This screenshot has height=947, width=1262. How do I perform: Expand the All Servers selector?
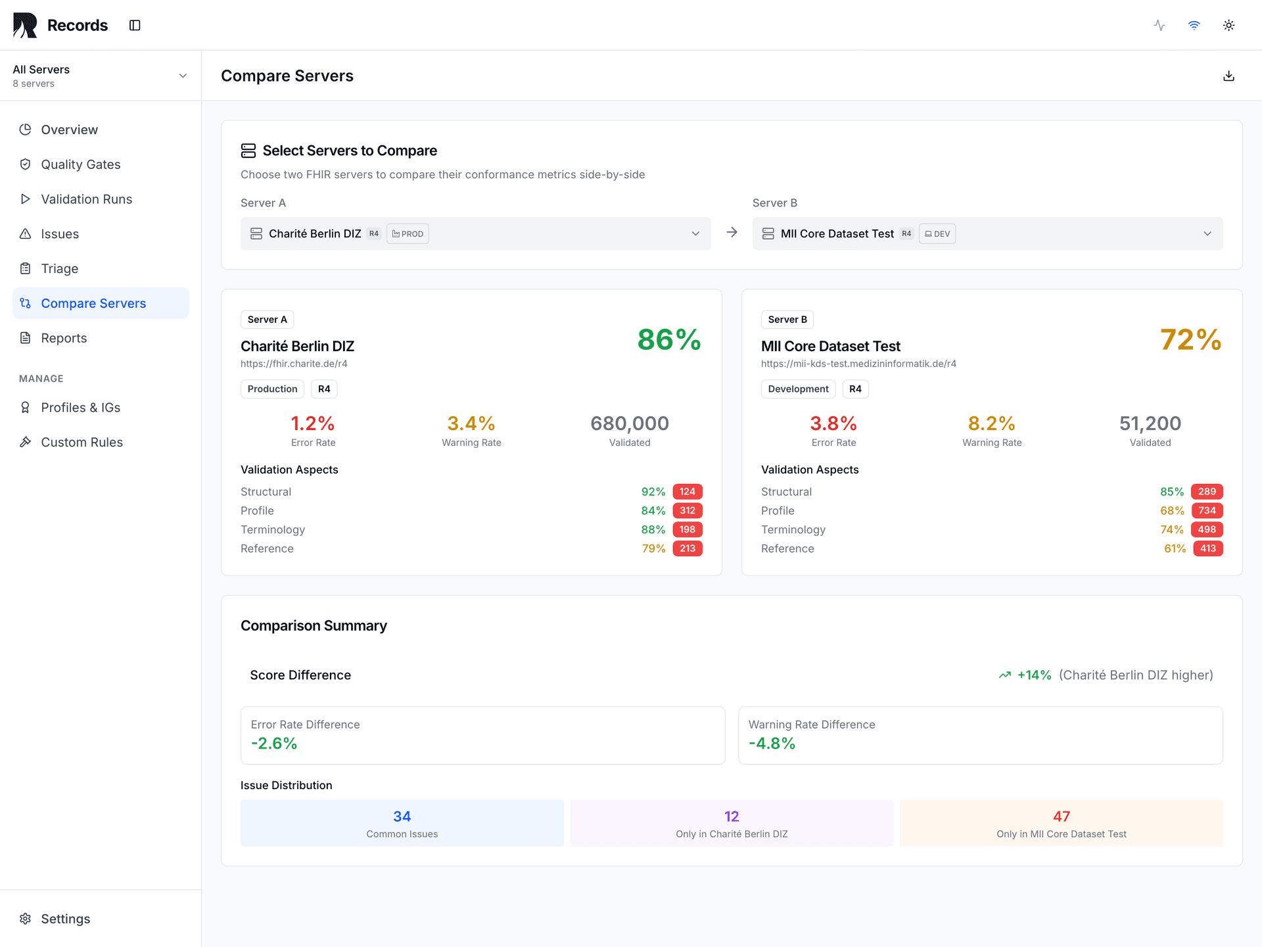tap(183, 75)
